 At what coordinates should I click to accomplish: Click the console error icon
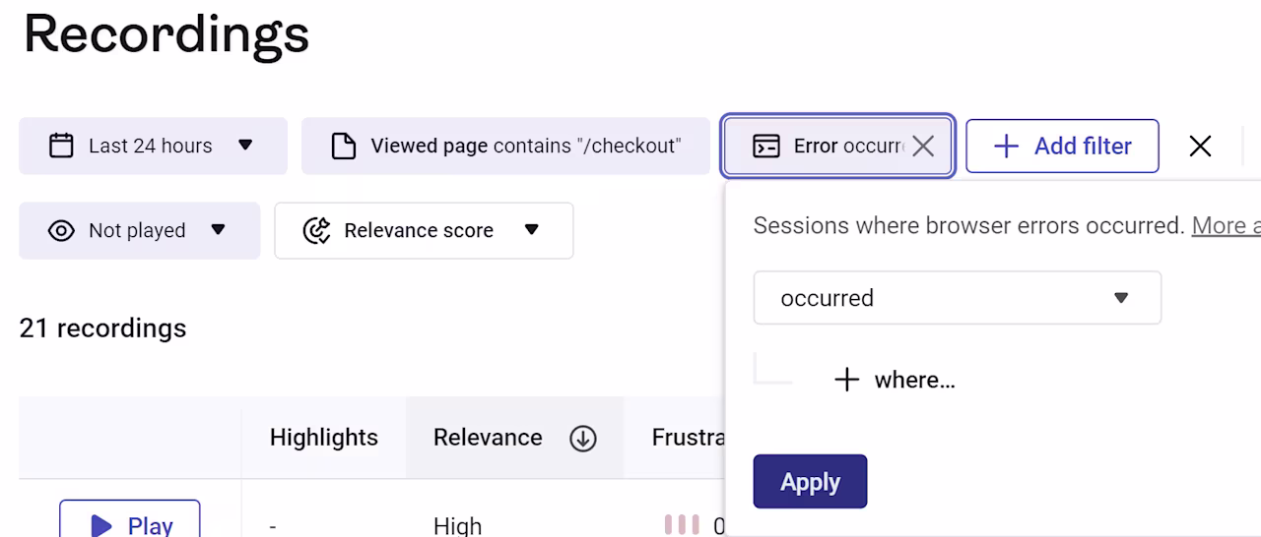click(x=765, y=146)
